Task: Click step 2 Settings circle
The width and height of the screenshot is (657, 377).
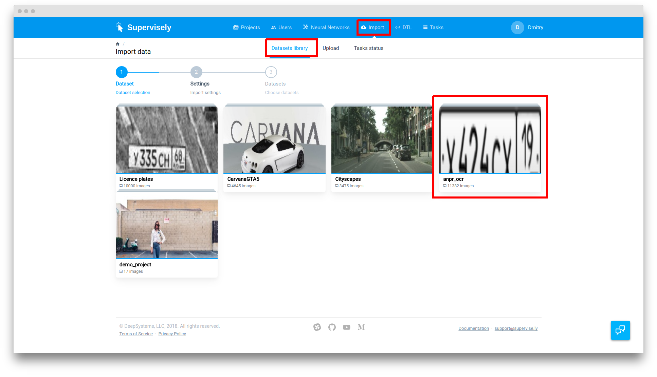Action: [x=196, y=72]
